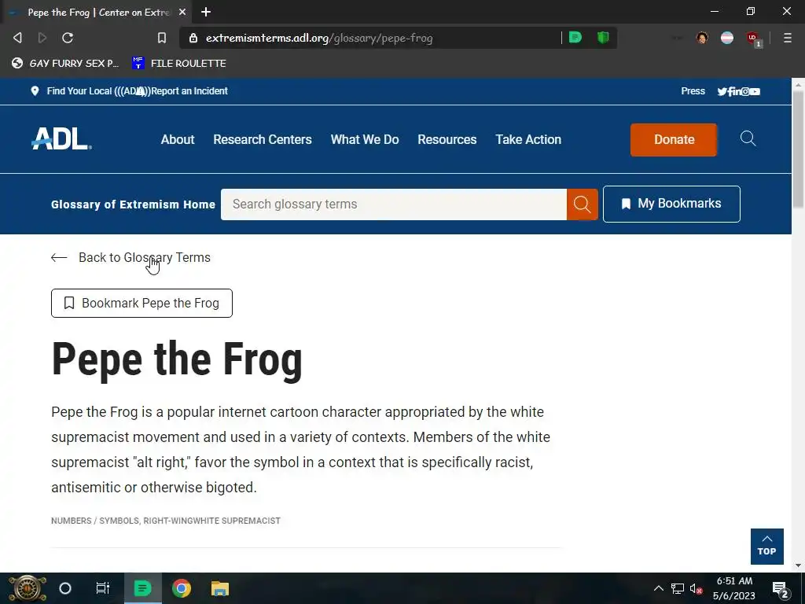Click the location pin icon by Find Your Local

[x=35, y=91]
